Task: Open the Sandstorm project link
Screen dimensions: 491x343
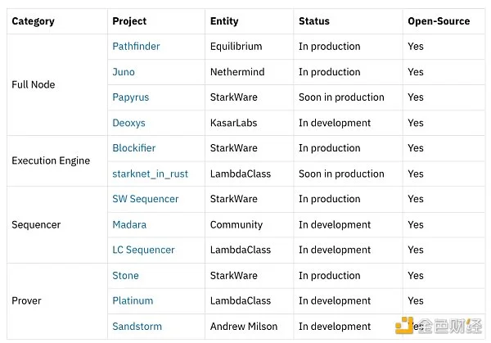Action: coord(137,327)
